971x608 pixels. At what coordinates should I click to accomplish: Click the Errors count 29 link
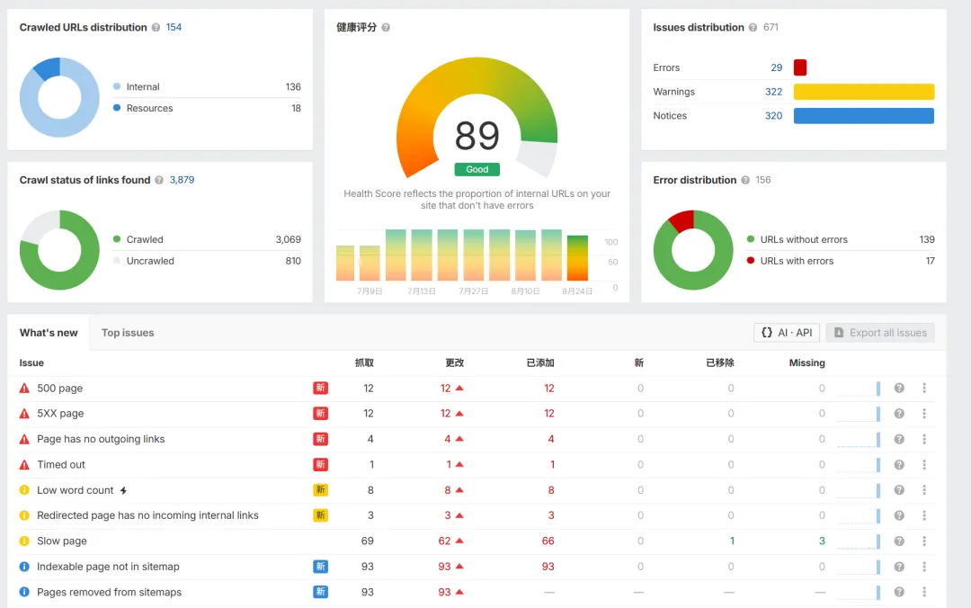click(777, 67)
